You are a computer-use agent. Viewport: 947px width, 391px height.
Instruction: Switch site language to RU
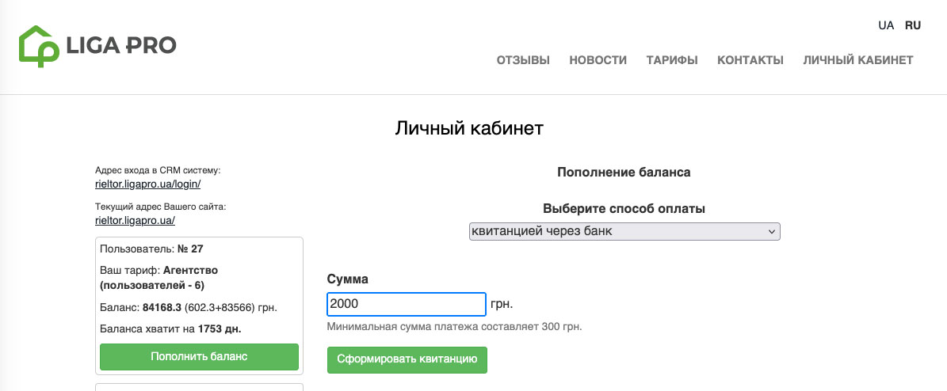(x=913, y=25)
